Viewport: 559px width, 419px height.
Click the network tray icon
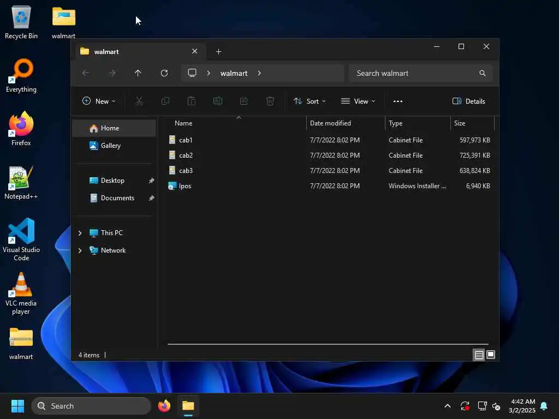point(483,406)
